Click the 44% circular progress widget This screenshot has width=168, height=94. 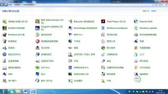tap(137, 79)
